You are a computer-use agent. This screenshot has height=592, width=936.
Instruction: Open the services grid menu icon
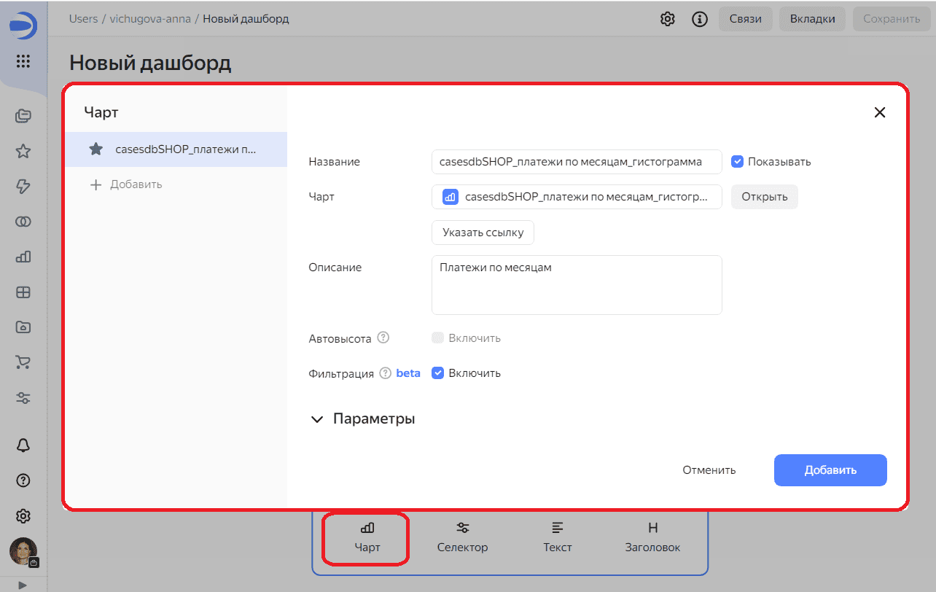tap(23, 61)
